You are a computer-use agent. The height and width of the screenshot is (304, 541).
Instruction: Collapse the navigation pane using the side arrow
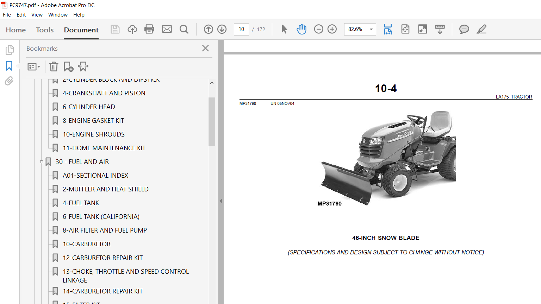coord(221,201)
